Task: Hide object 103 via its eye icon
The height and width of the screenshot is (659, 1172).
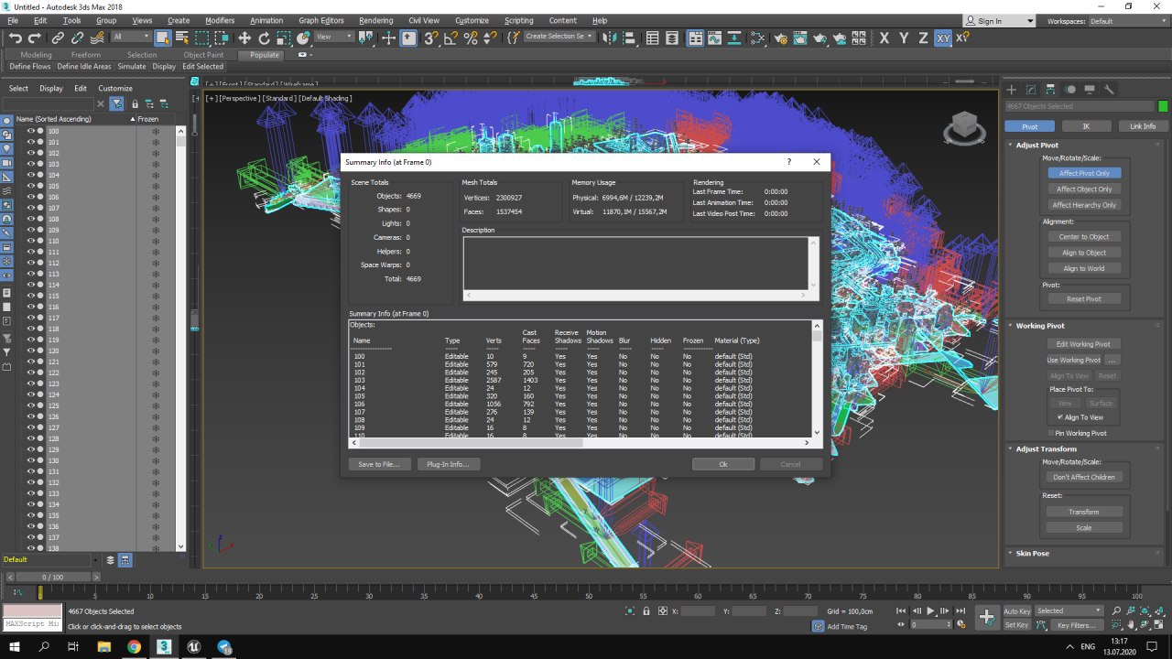Action: [30, 164]
